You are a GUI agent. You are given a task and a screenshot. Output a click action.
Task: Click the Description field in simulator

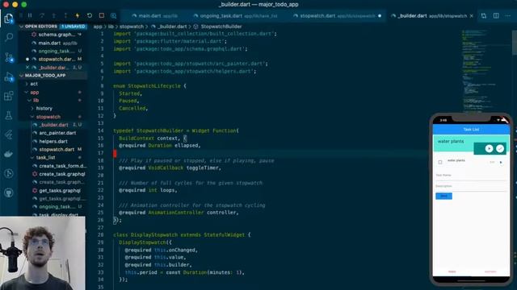pyautogui.click(x=471, y=187)
